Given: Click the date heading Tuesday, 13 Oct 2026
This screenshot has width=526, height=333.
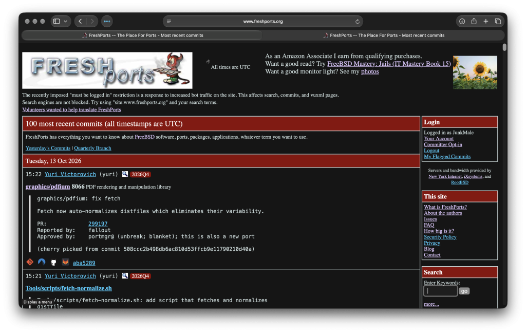Looking at the screenshot, I should click(53, 161).
